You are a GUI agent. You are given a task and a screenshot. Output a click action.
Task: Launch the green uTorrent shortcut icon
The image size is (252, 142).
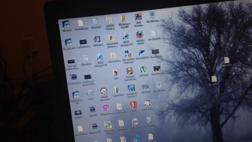(143, 70)
